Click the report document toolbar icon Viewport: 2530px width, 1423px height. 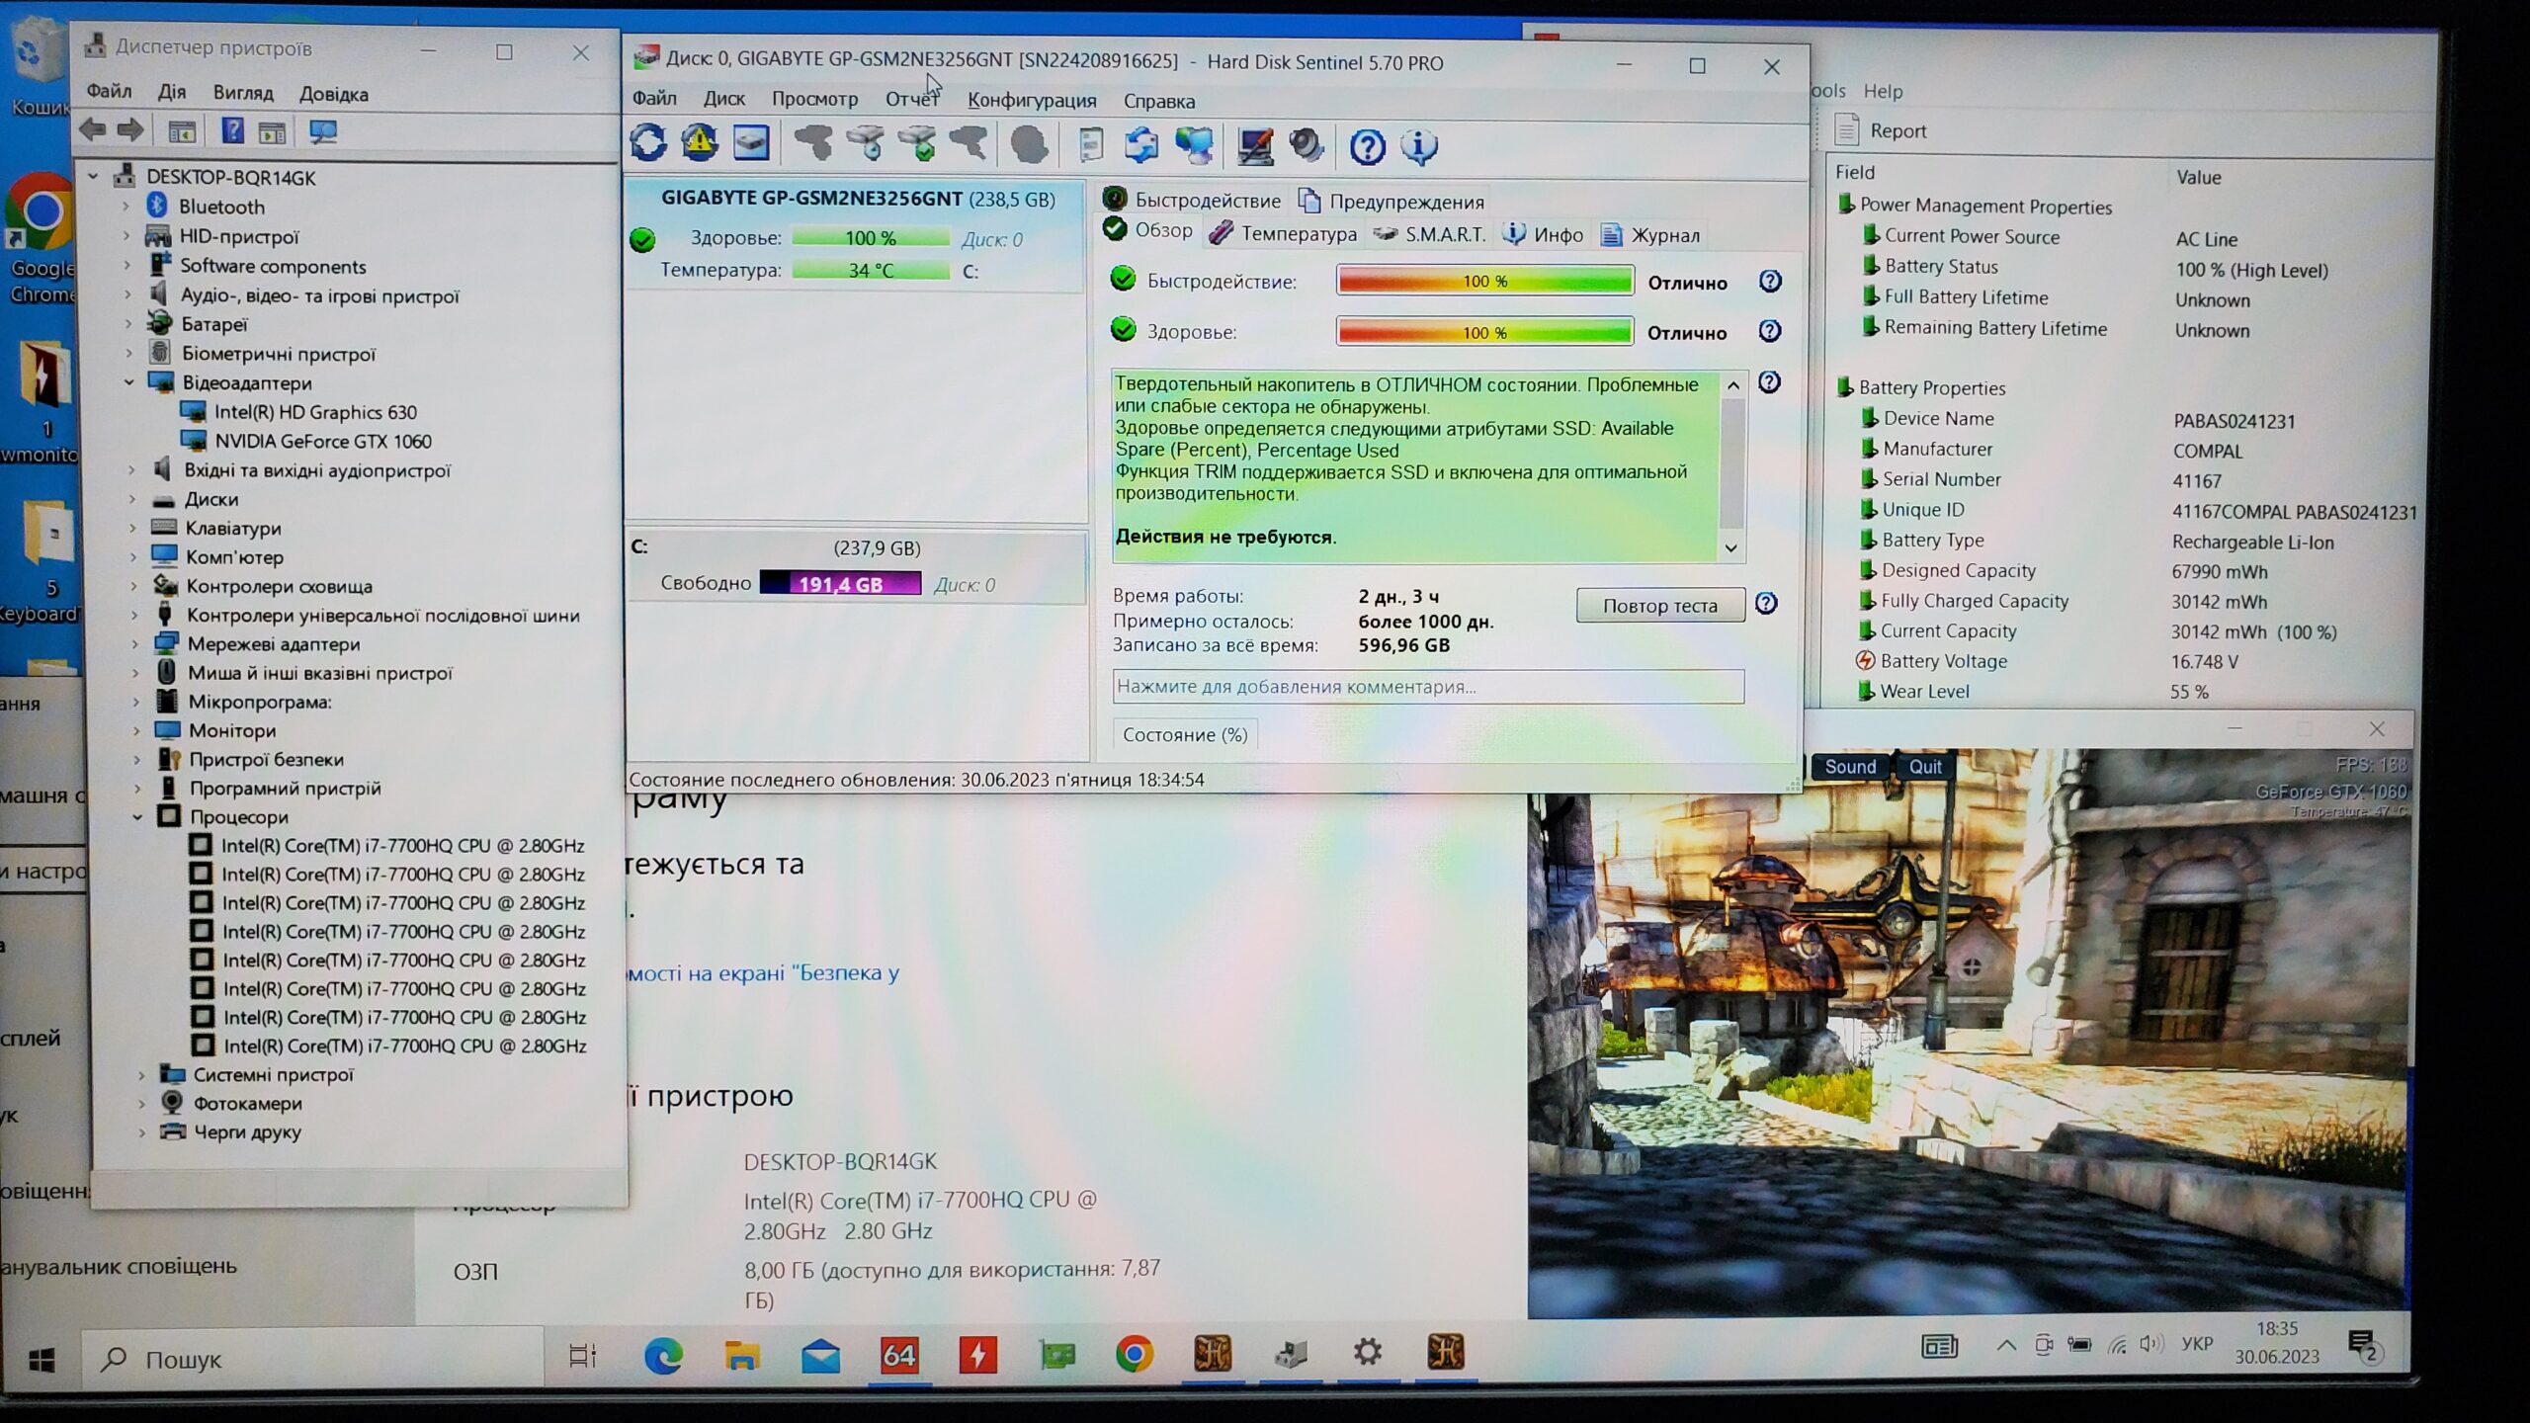tap(1090, 146)
